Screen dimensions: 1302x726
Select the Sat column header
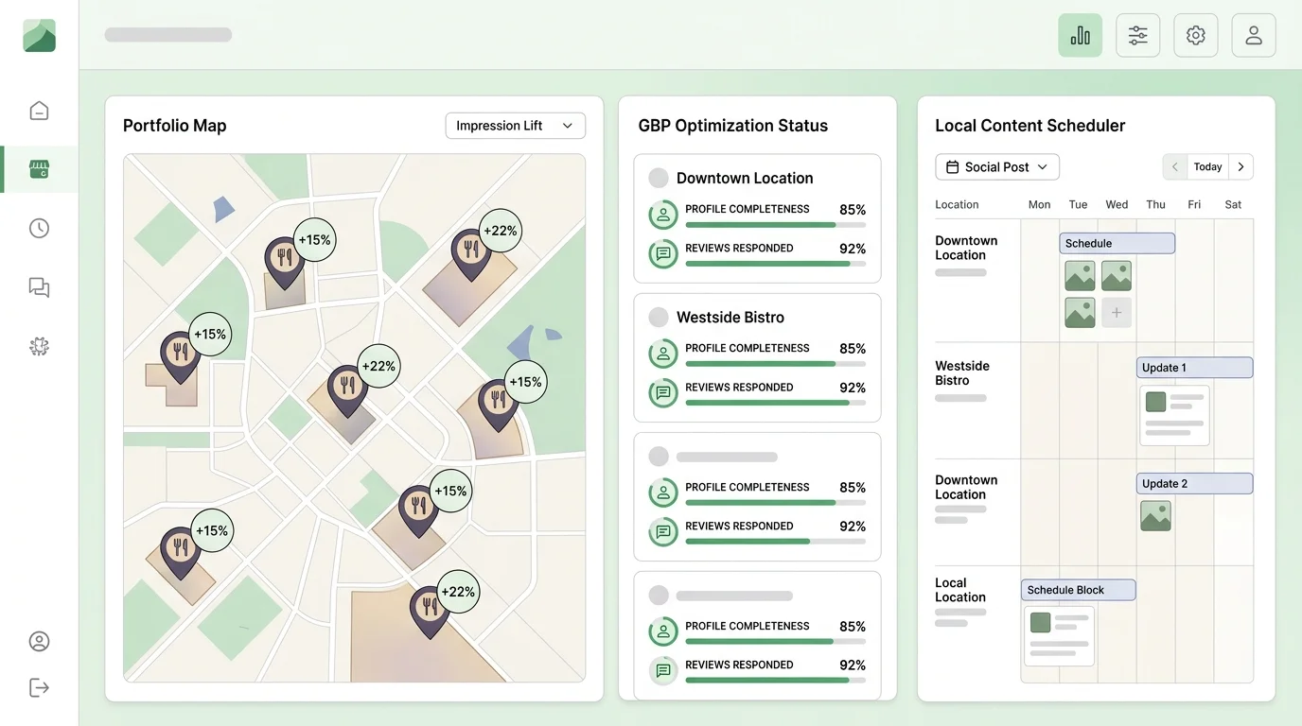point(1233,204)
